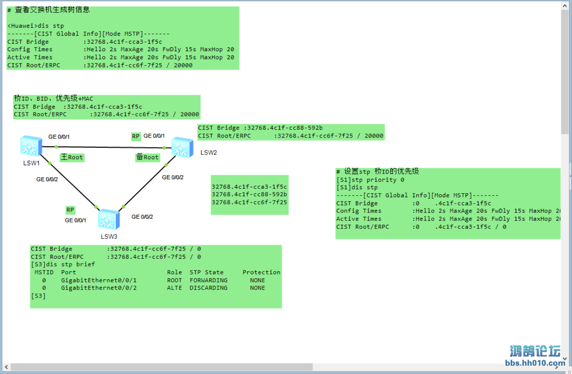The image size is (572, 374).
Task: Click the '[S3]dis stp brief' command text
Action: pyautogui.click(x=63, y=264)
